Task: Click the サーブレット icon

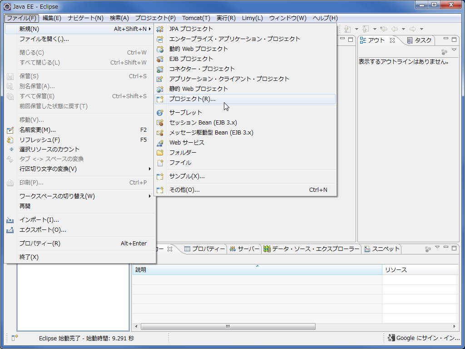Action: (x=160, y=113)
